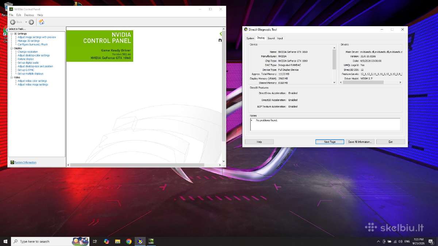Screen dimensions: 438x246
Task: Collapse the Video tree node
Action: point(12,77)
